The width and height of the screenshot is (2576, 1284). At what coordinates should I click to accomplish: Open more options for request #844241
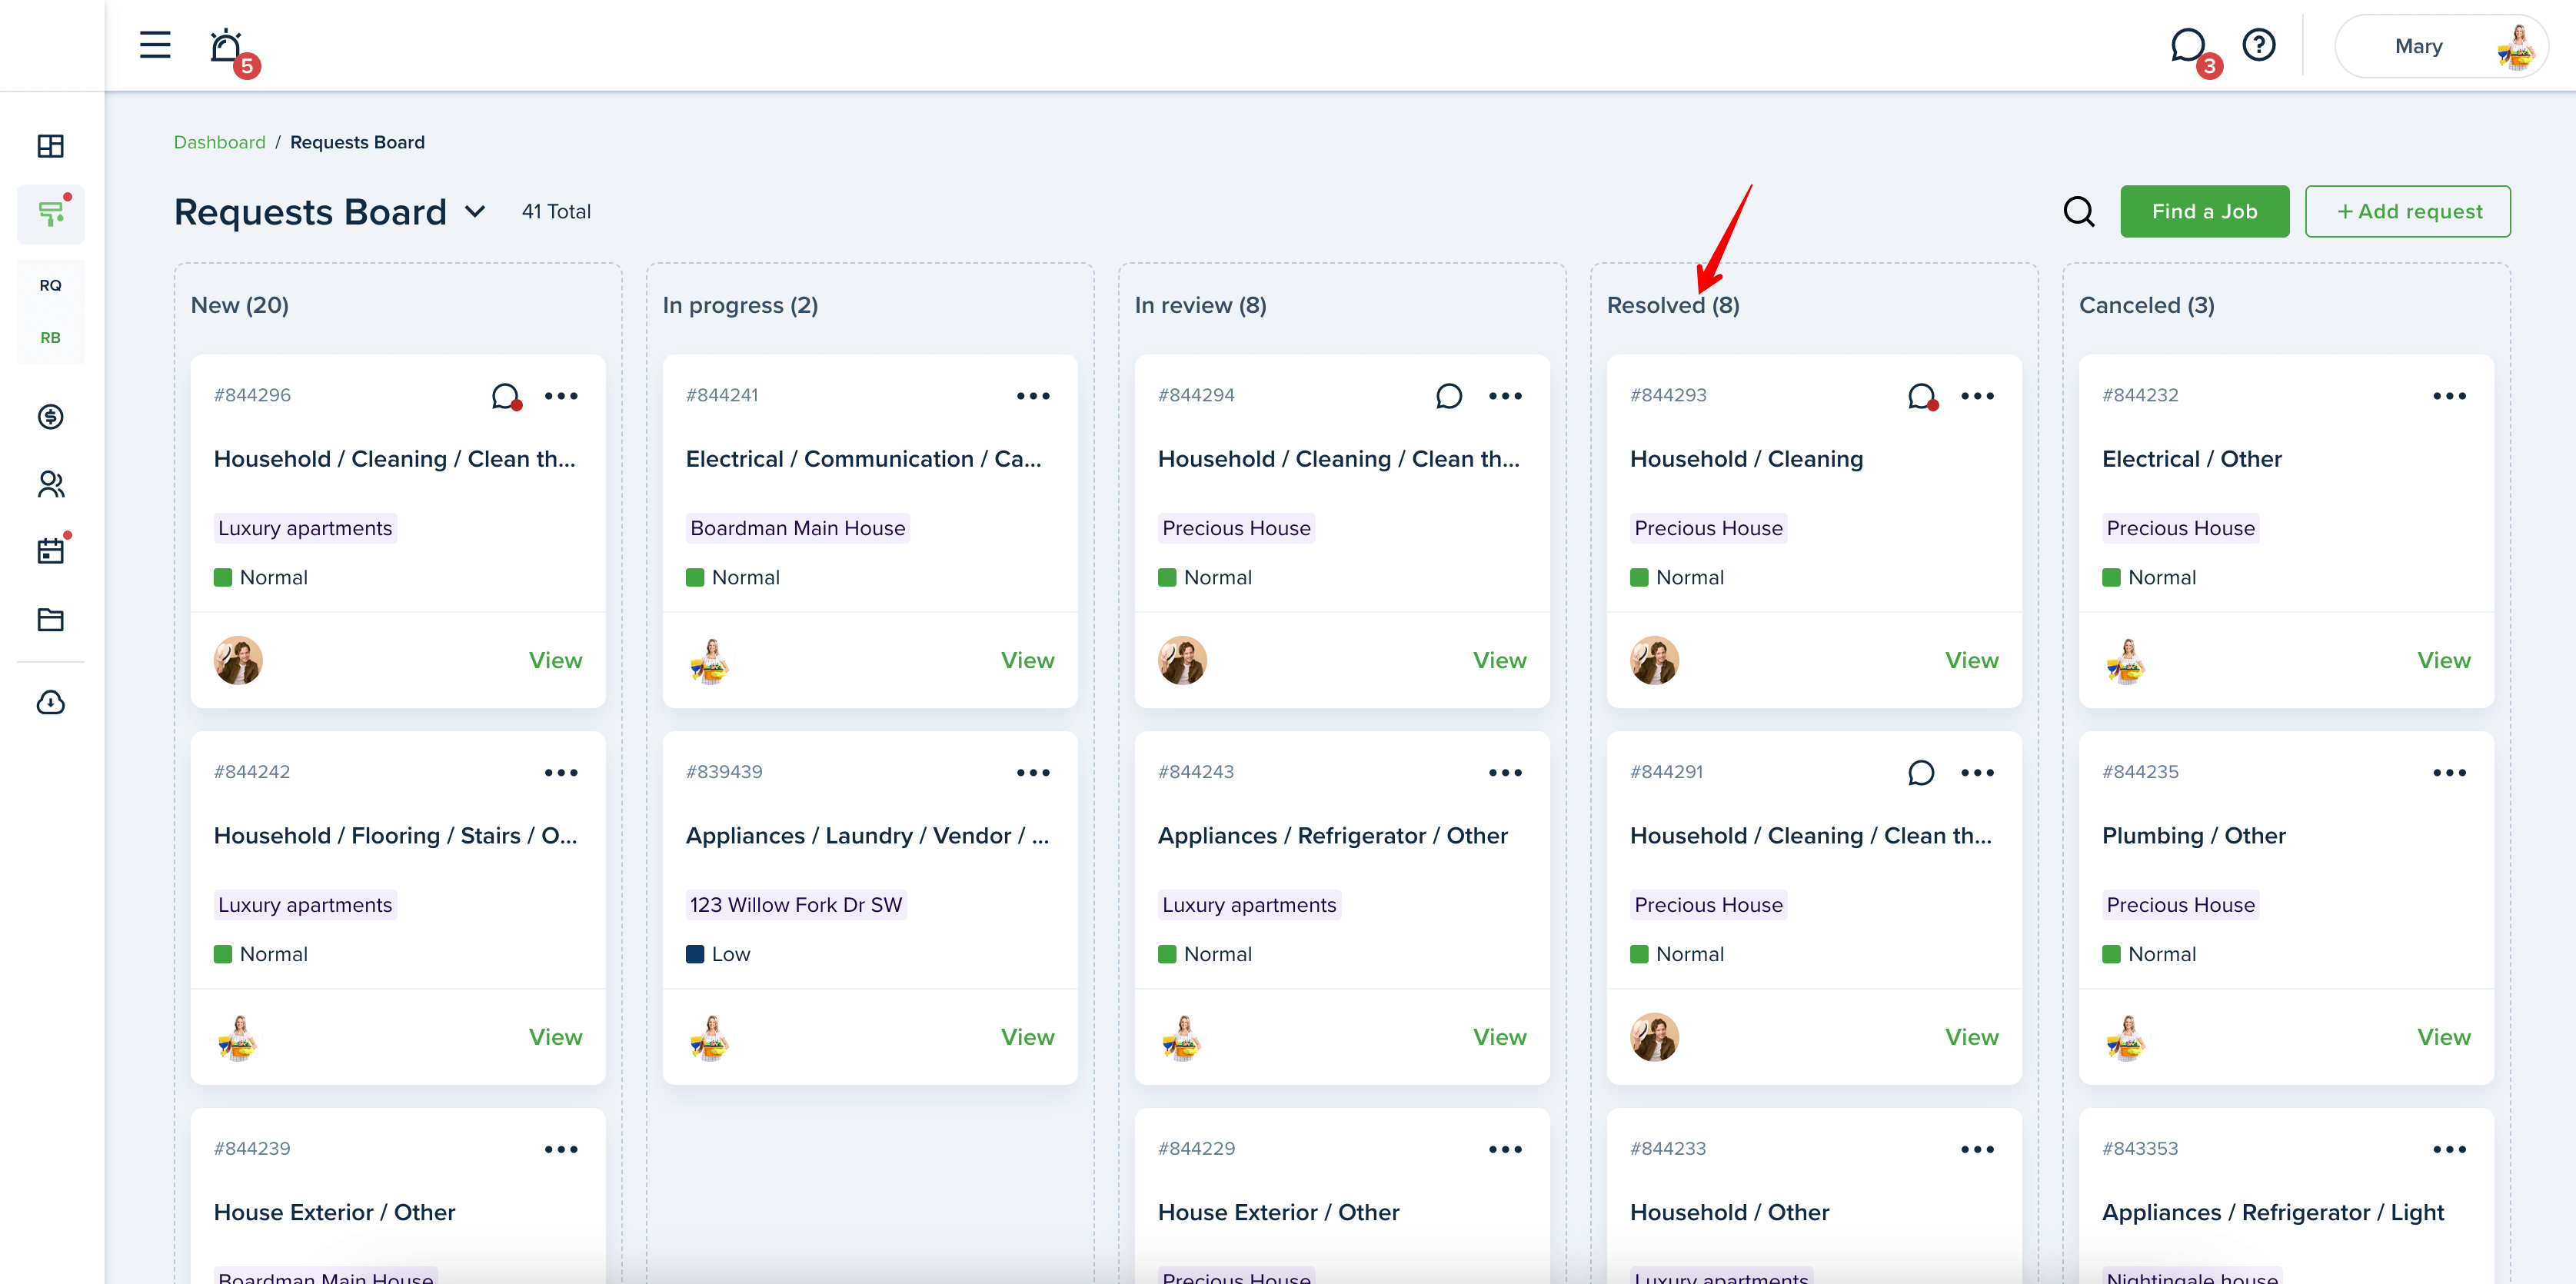click(x=1033, y=396)
